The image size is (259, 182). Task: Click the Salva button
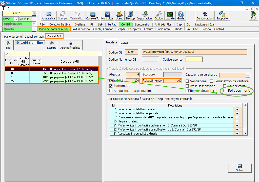240,168
